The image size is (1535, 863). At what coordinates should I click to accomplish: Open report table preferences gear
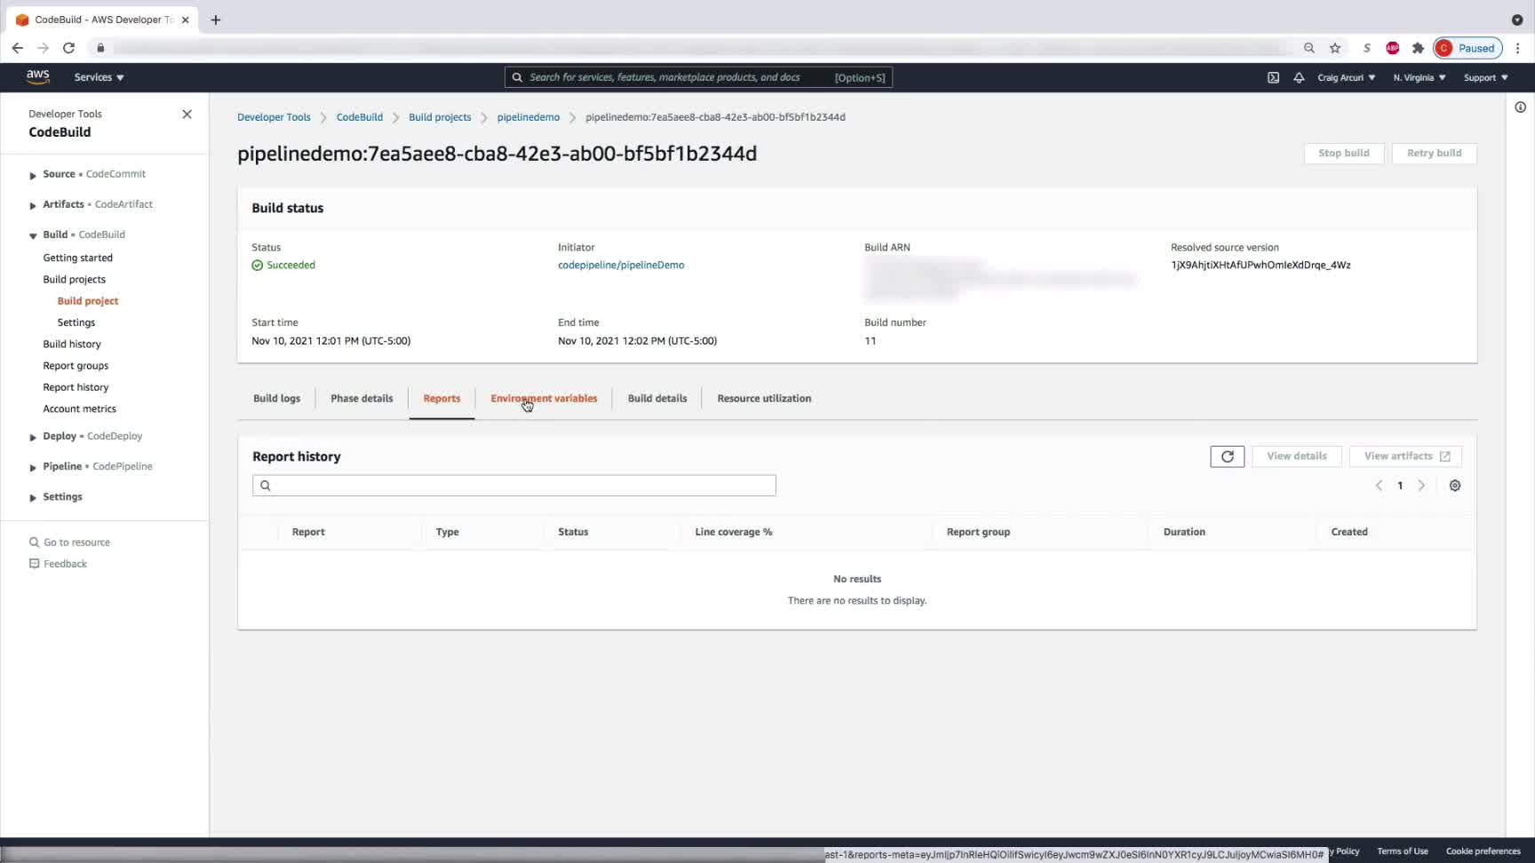[1455, 486]
